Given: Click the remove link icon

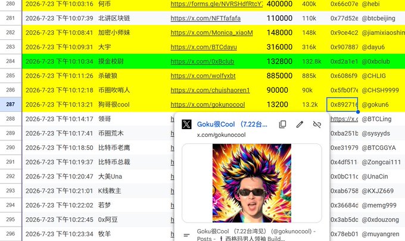Looking at the screenshot, I should (x=317, y=124).
